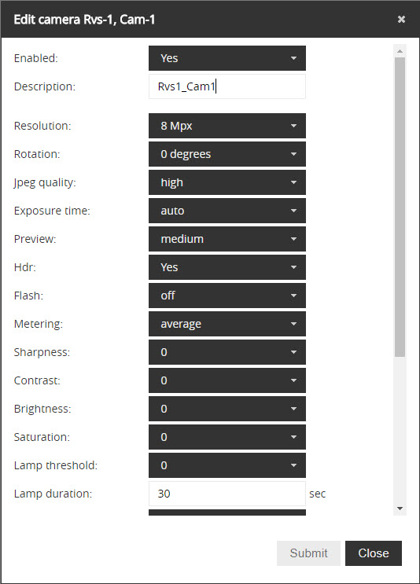
Task: Open the Sharpness value dropdown
Action: [x=227, y=352]
